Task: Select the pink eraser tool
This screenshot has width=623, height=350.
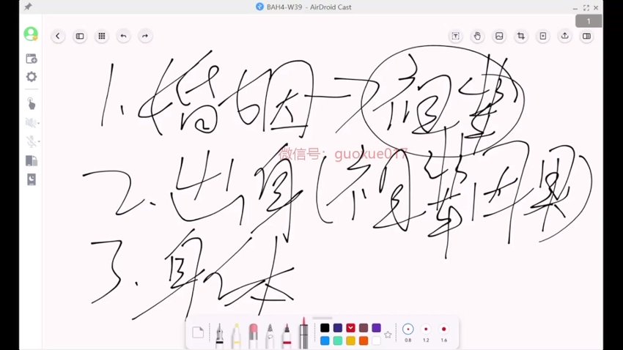Action: click(x=253, y=335)
